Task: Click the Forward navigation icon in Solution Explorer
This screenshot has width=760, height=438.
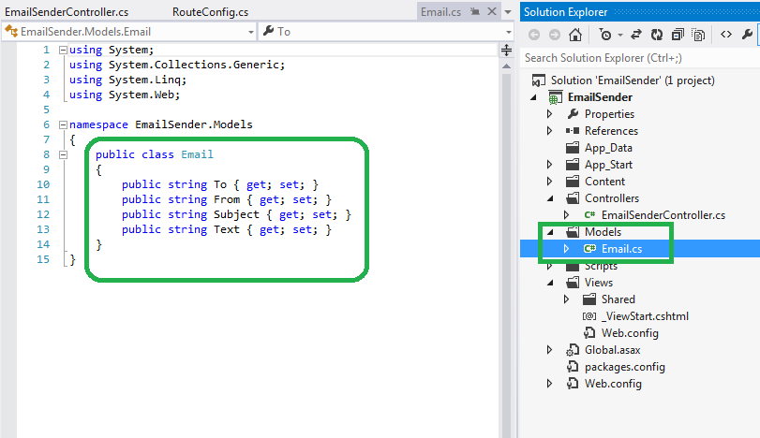Action: click(555, 35)
